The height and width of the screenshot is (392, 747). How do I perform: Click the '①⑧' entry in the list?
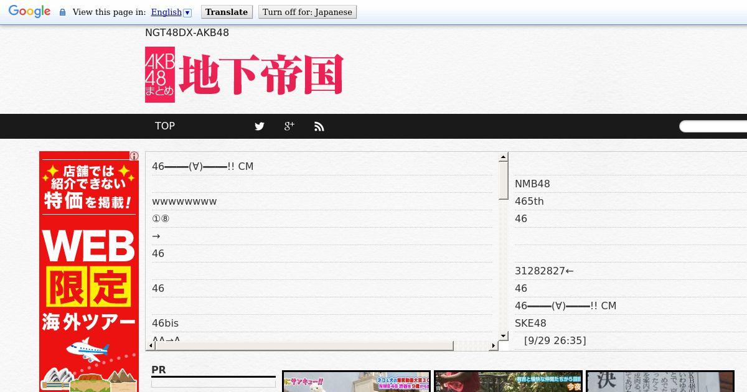click(x=161, y=218)
